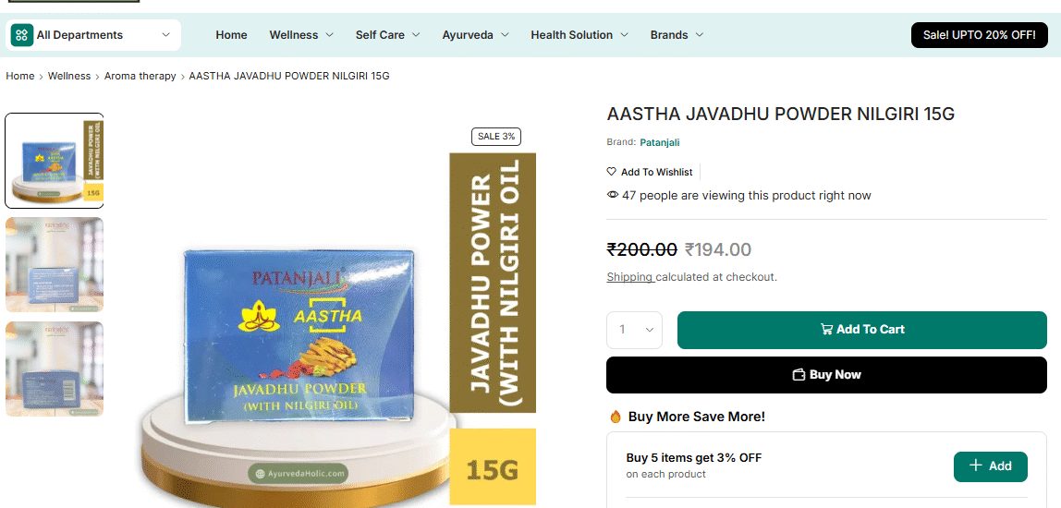Click the Sale UPTO 20% OFF button
The width and height of the screenshot is (1061, 508).
click(979, 35)
